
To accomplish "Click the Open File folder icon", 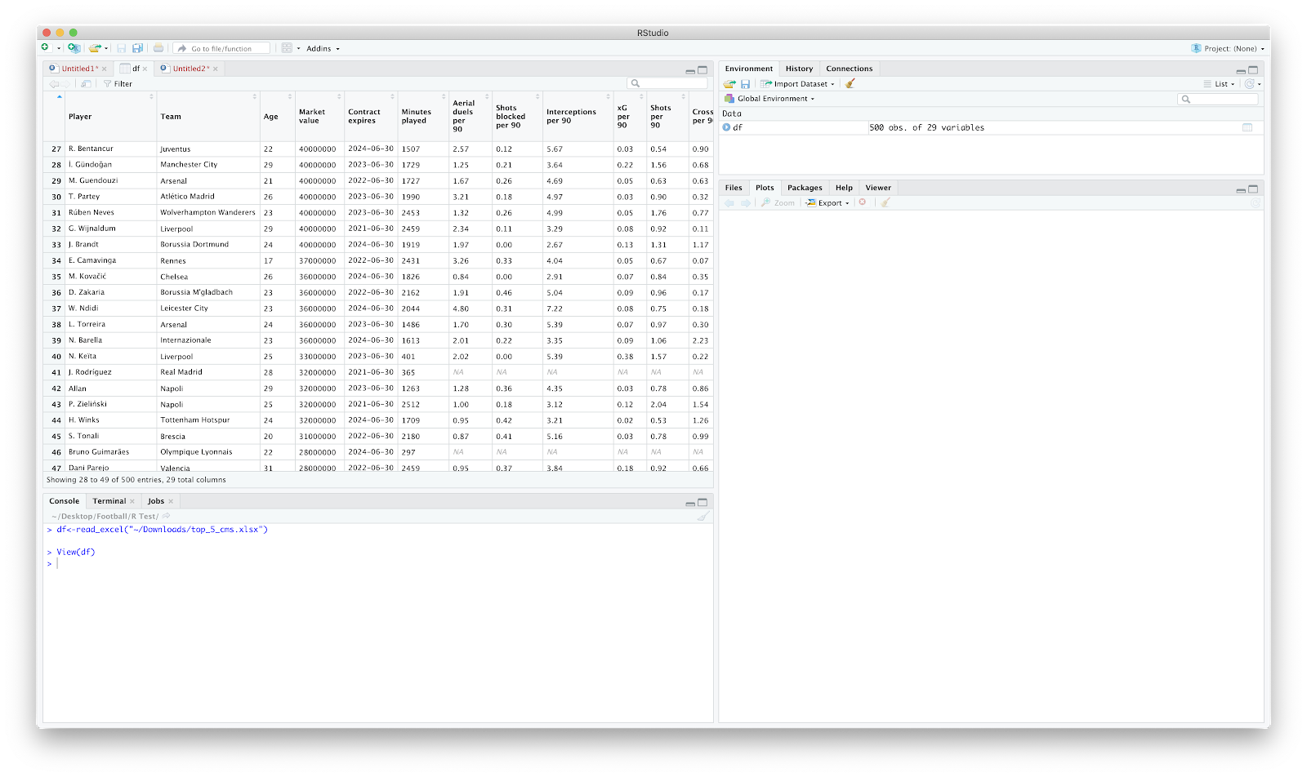I will 95,48.
